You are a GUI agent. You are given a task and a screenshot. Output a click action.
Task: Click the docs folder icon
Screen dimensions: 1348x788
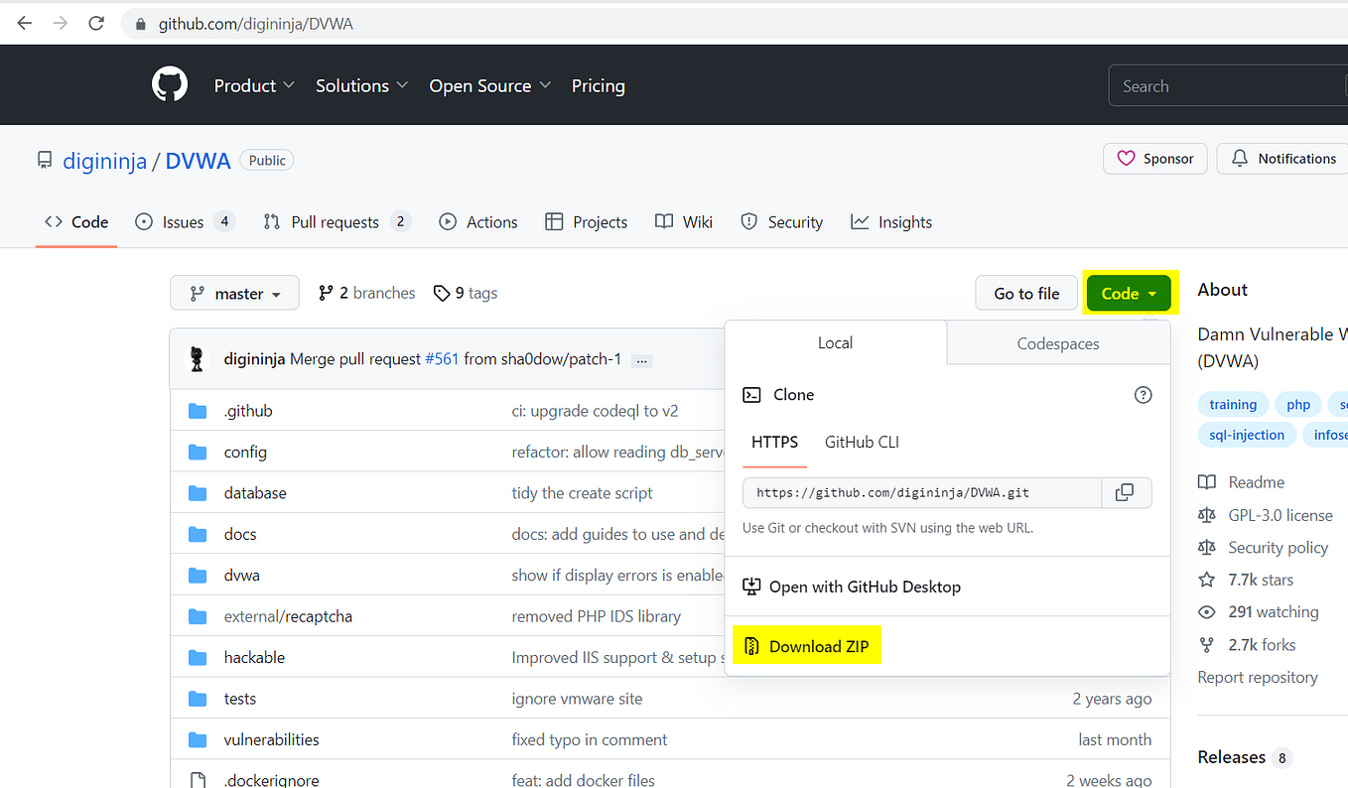coord(198,534)
